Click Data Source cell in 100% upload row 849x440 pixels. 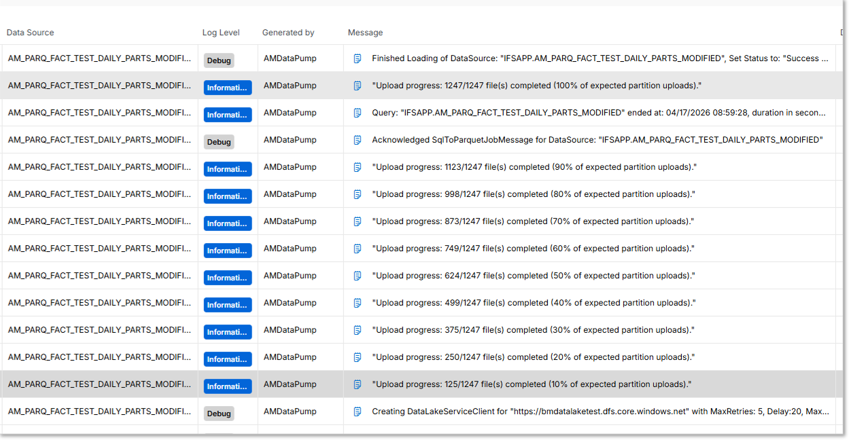click(x=99, y=86)
